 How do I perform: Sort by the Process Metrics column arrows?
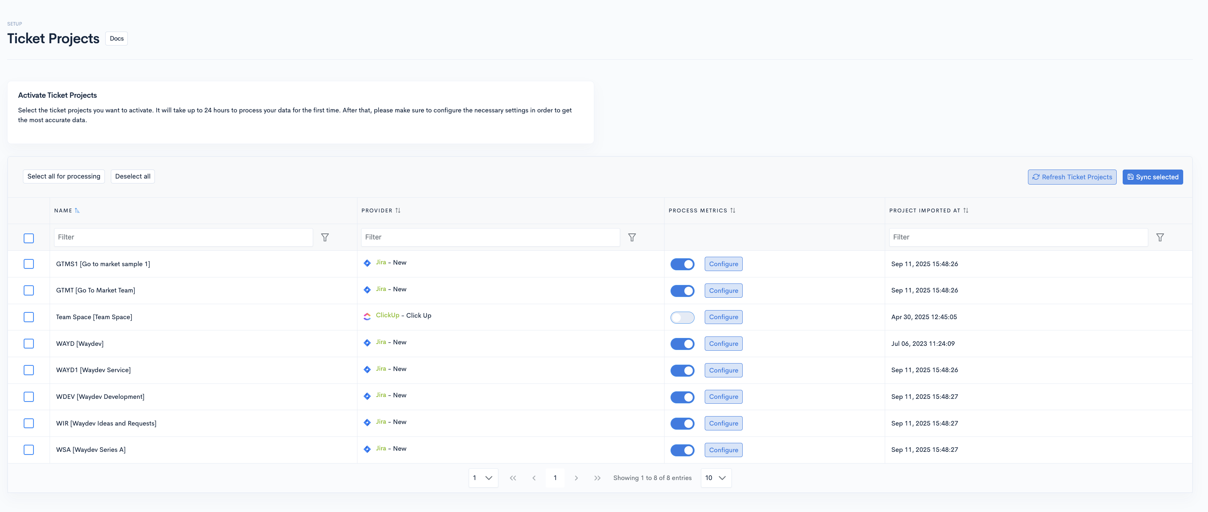(x=733, y=211)
